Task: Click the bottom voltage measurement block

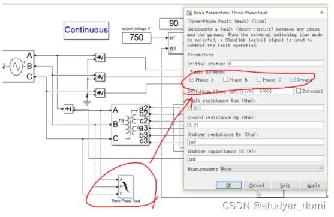Action: pos(100,93)
